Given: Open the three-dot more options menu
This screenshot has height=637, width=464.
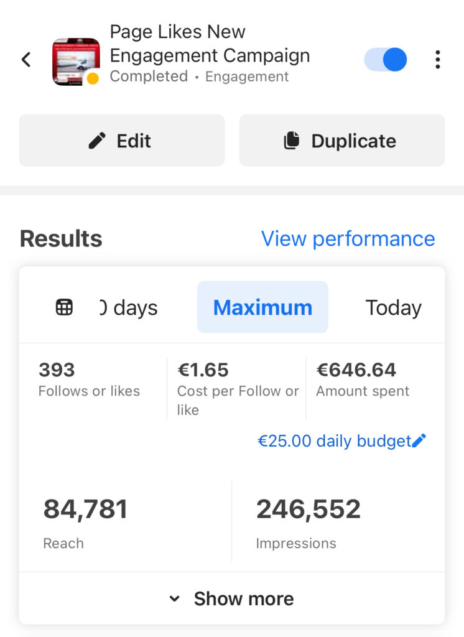Looking at the screenshot, I should [x=438, y=60].
